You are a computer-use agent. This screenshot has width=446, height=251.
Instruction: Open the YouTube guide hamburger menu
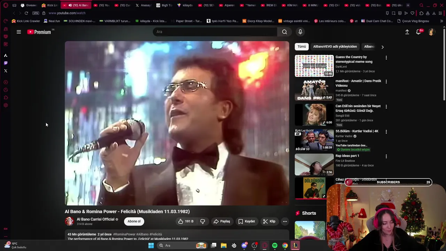tap(19, 32)
